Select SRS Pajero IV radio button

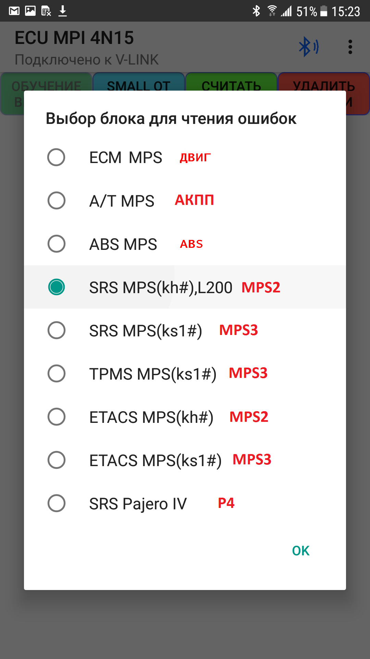click(57, 504)
